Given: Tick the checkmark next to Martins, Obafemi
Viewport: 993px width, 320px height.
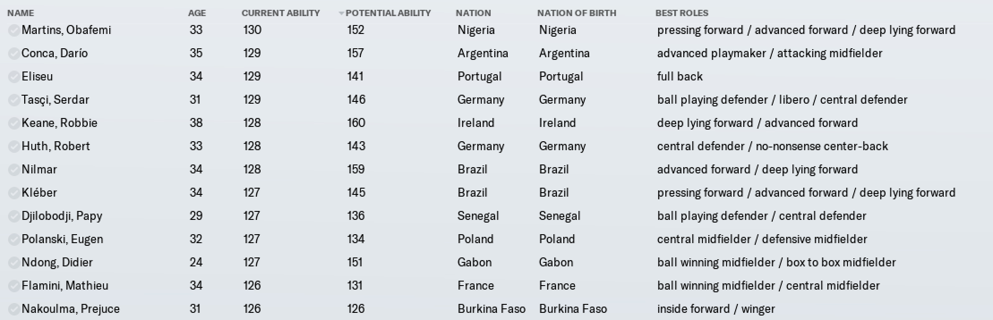Looking at the screenshot, I should point(14,30).
